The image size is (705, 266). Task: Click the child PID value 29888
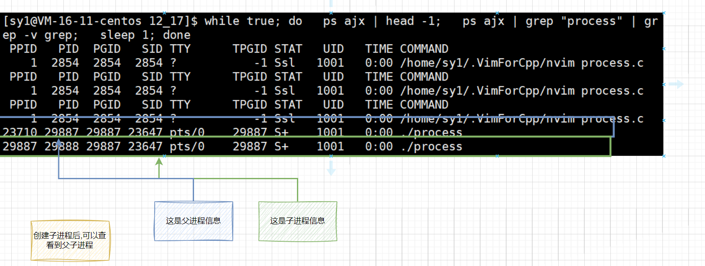coord(62,146)
